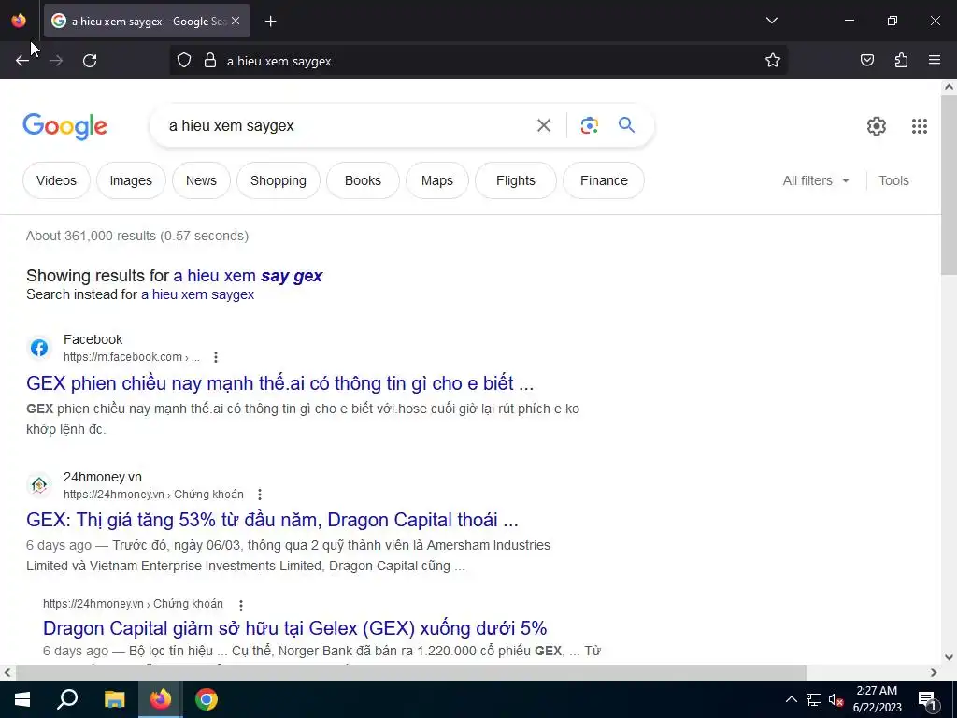Screen dimensions: 957x718
Task: Click the muted volume tray icon
Action: [x=836, y=699]
